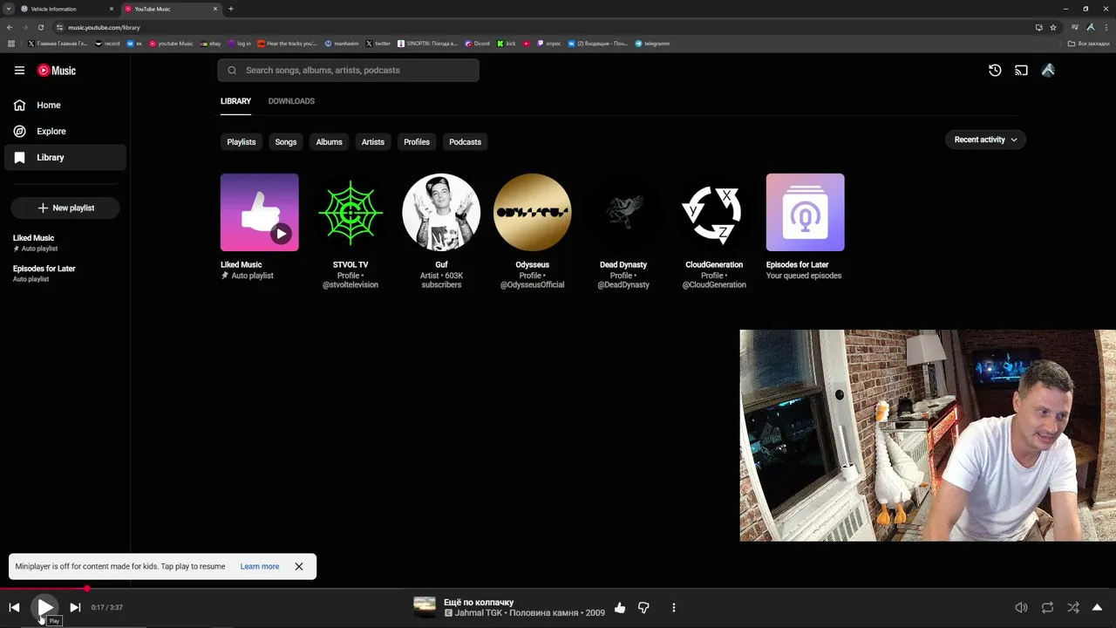Open the Odysseus profile thumbnail
The height and width of the screenshot is (628, 1116).
tap(533, 213)
